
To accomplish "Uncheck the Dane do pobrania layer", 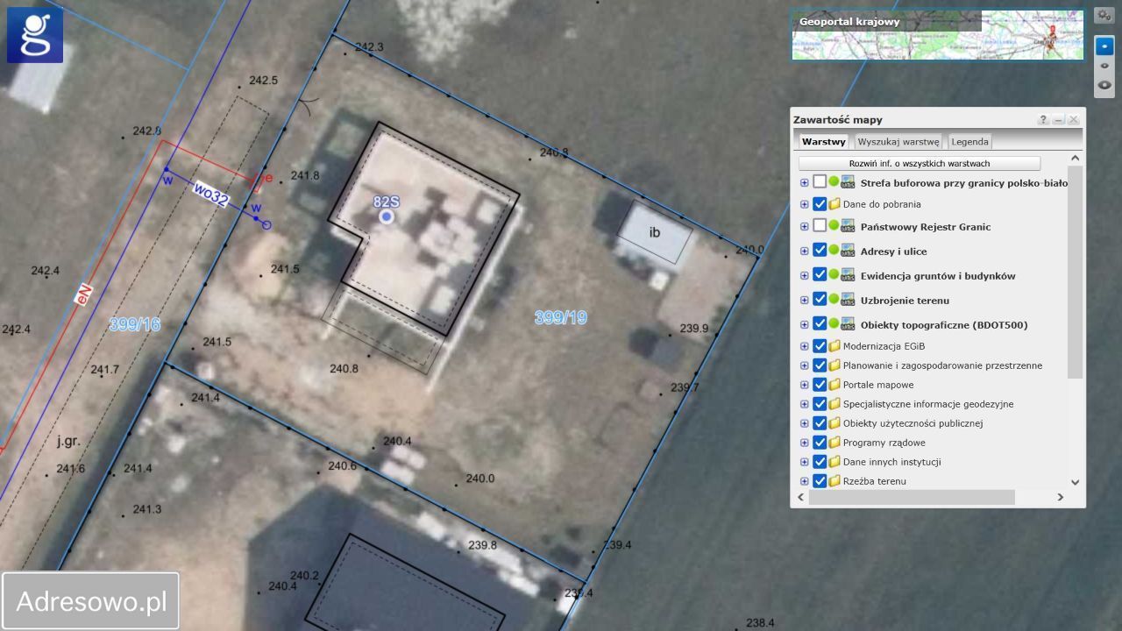I will pos(820,204).
